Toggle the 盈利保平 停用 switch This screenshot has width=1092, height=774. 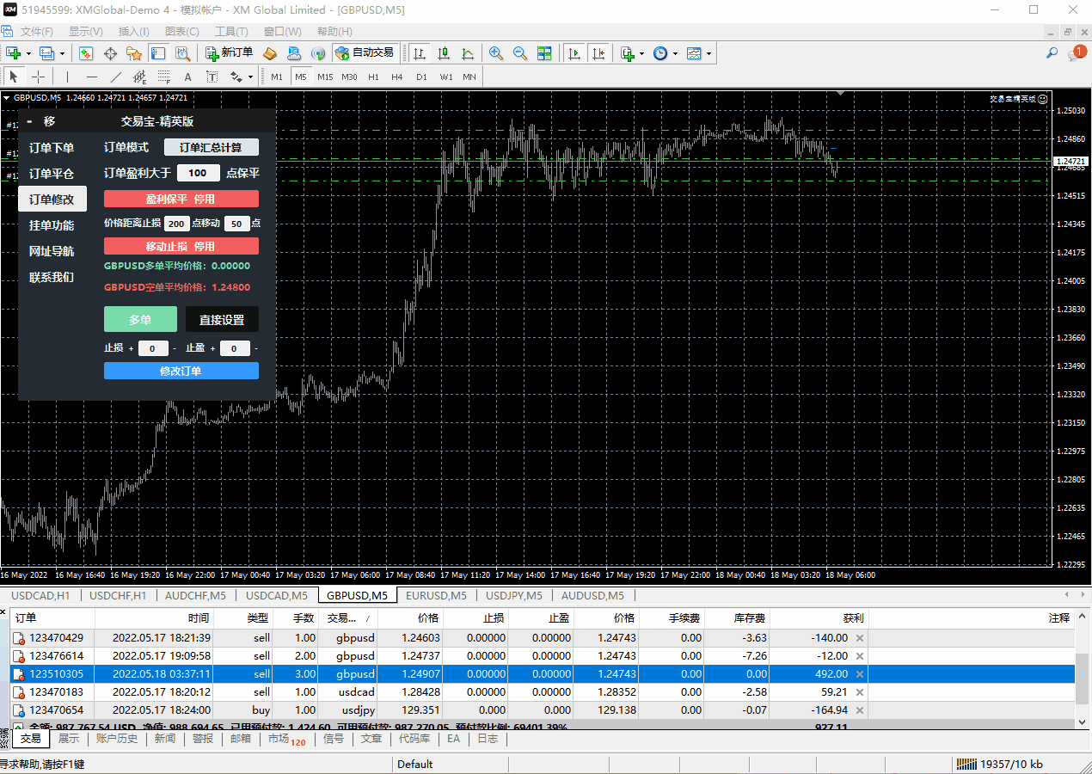(181, 199)
